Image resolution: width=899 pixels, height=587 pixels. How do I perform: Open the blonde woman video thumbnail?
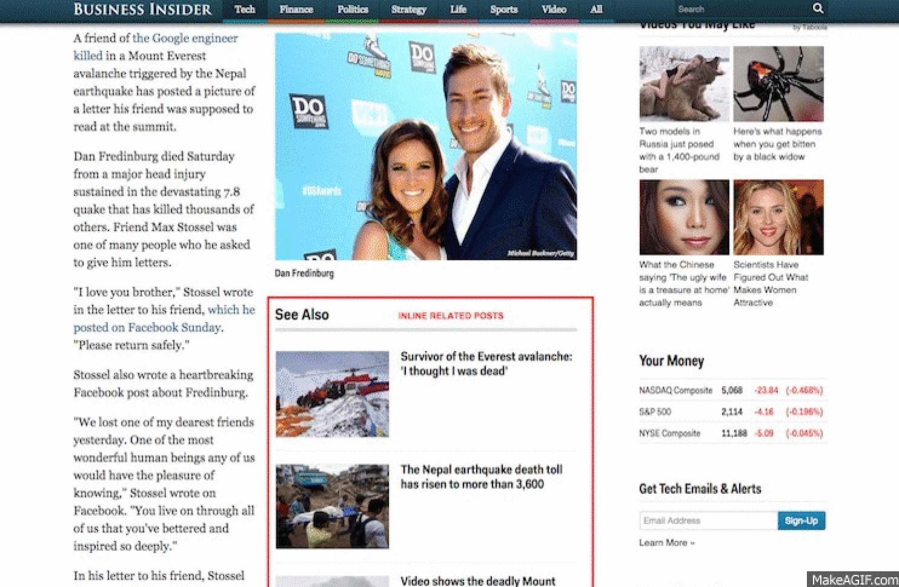tap(778, 217)
